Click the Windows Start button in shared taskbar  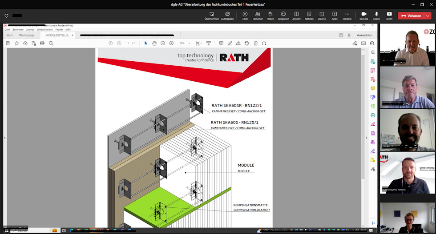[x=7, y=230]
